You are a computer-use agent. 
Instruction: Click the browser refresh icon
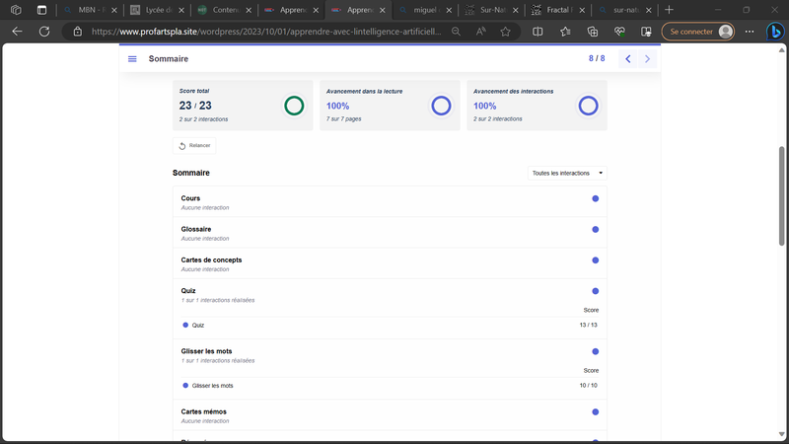tap(44, 32)
